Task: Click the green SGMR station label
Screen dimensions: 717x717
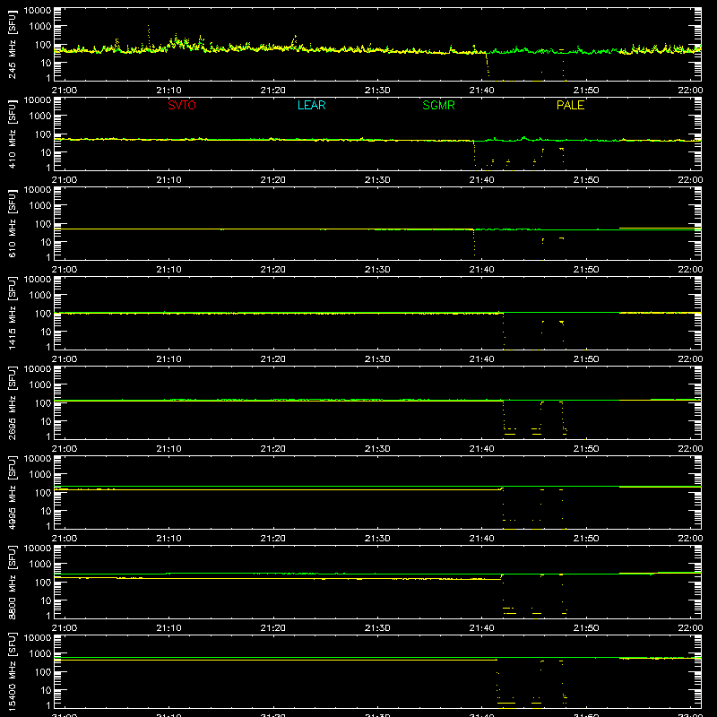Action: click(x=438, y=105)
